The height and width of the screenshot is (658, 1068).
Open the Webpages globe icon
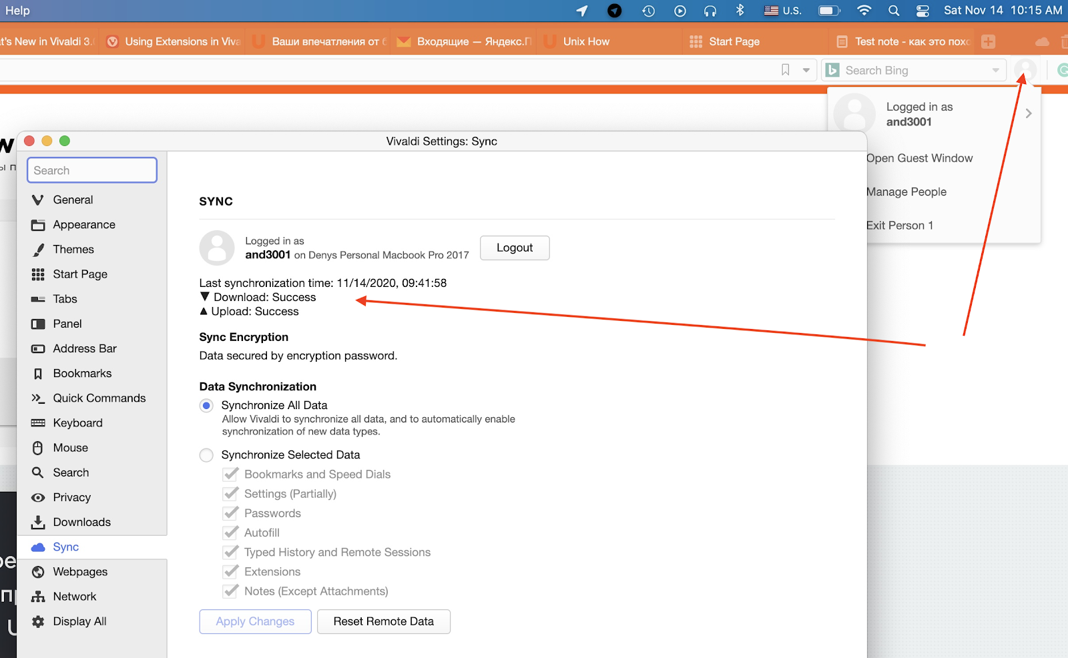[x=38, y=572]
